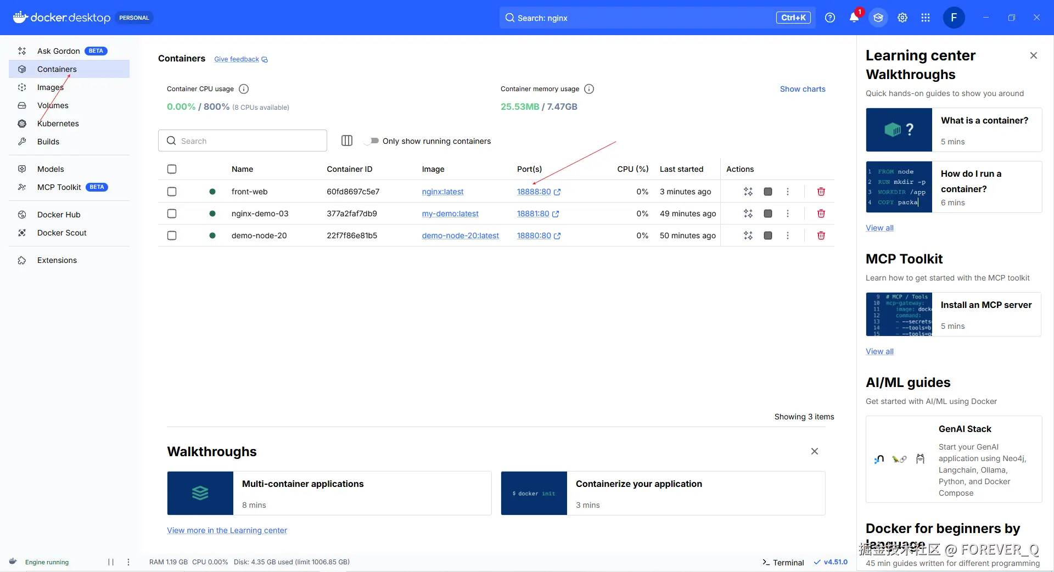Open port 18880:80 link
Screen dimensions: 1054x572
(x=539, y=235)
